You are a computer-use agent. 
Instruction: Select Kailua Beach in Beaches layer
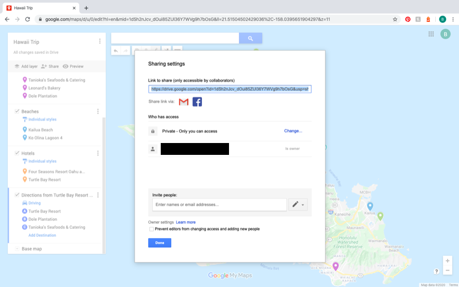click(41, 130)
